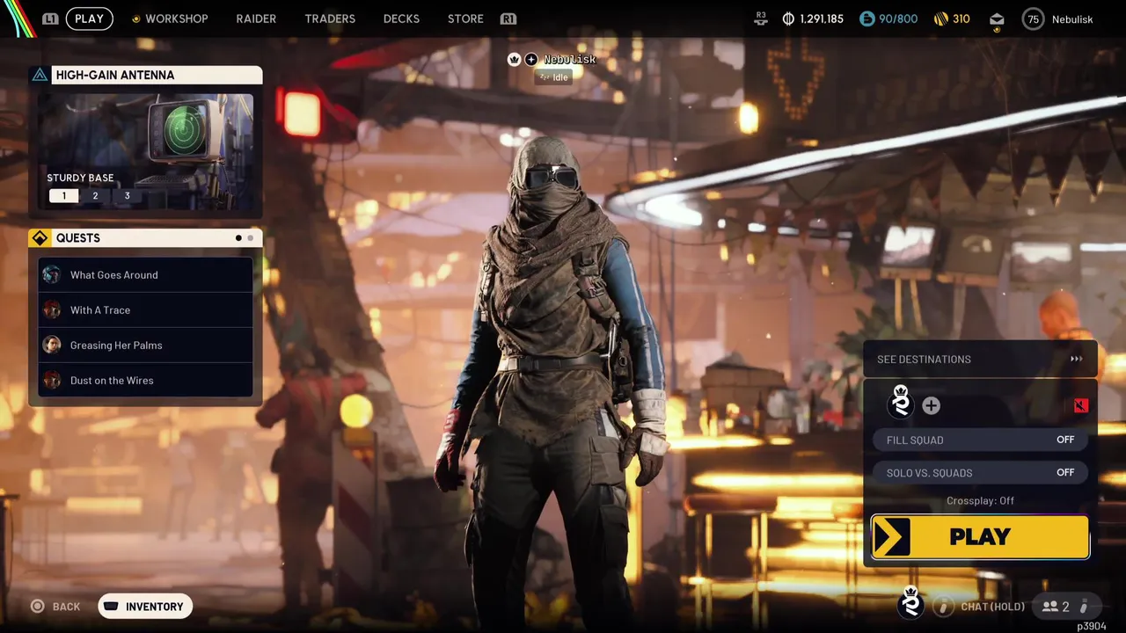The width and height of the screenshot is (1126, 633).
Task: Click the yellow striped token icon
Action: coord(940,18)
